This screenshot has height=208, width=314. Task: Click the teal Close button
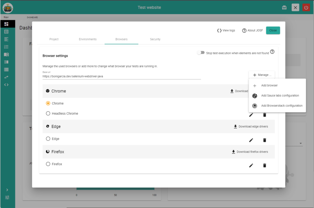273,30
